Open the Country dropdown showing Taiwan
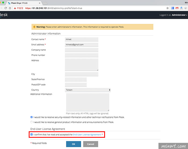The width and height of the screenshot is (188, 149). (x=88, y=90)
